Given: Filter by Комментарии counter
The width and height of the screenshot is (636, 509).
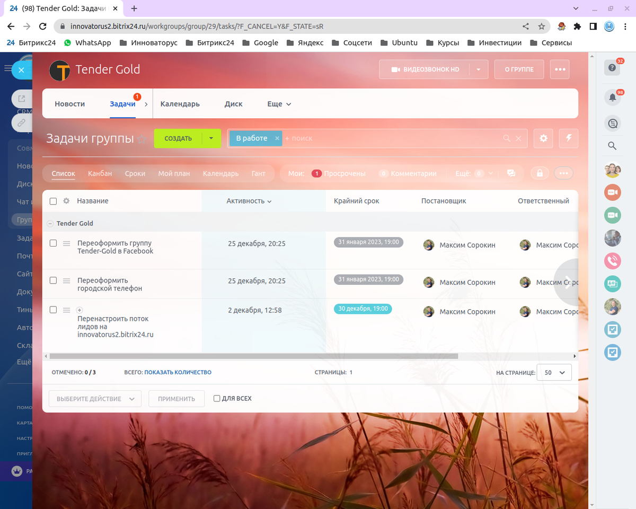Looking at the screenshot, I should [x=408, y=173].
